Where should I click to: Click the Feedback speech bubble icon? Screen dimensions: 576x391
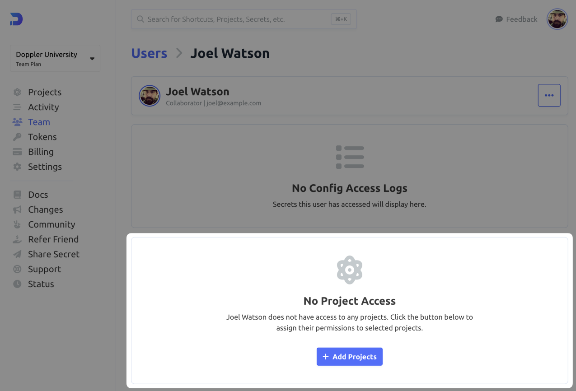pos(499,19)
